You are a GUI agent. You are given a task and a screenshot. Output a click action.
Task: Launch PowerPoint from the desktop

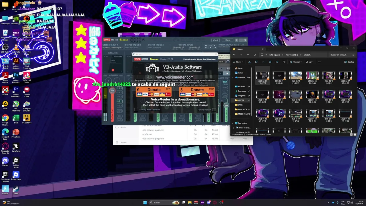tap(16, 133)
